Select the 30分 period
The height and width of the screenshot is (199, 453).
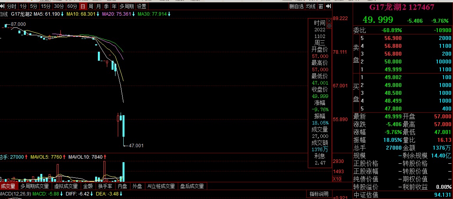point(59,6)
